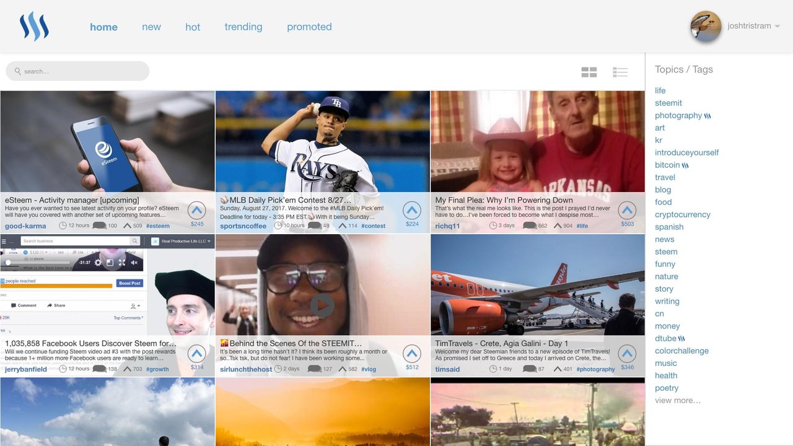Click the #growth tag on post
Image resolution: width=793 pixels, height=446 pixels.
(157, 369)
